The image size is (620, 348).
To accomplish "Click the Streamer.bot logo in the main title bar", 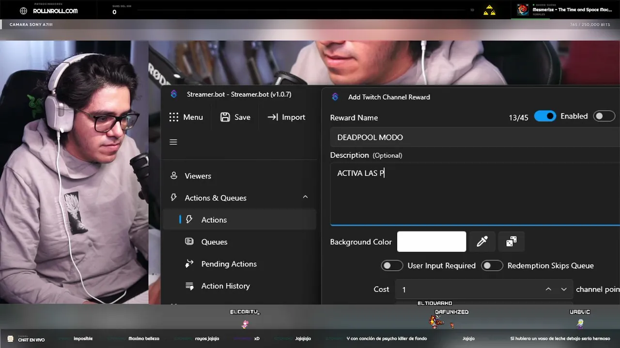I will (174, 94).
